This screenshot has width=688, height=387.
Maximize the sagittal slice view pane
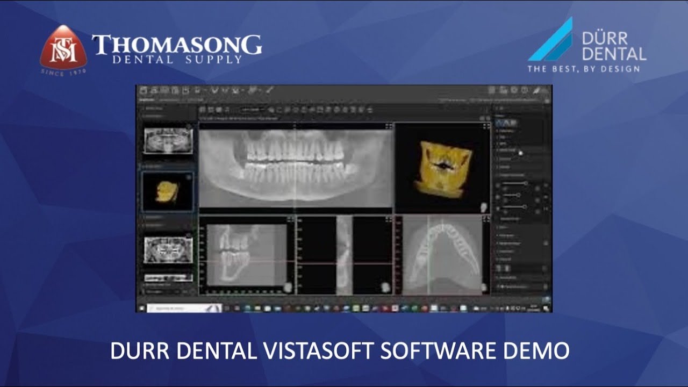point(290,219)
